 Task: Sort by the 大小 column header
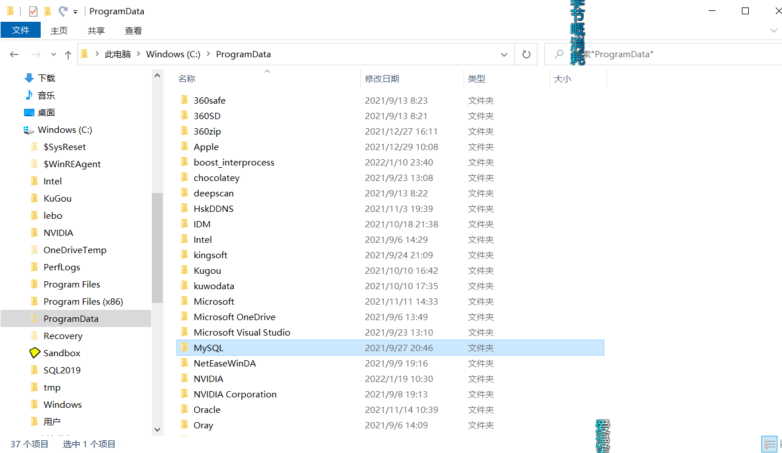[563, 78]
